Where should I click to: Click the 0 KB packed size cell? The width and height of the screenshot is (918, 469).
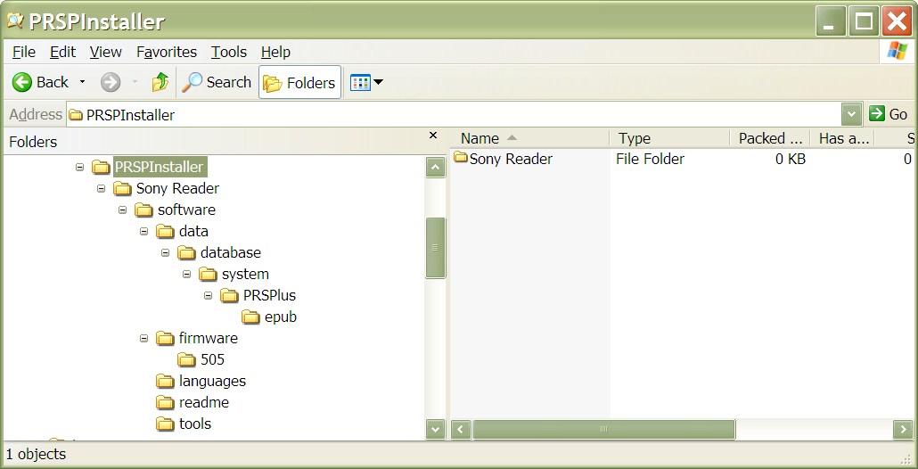coord(791,159)
